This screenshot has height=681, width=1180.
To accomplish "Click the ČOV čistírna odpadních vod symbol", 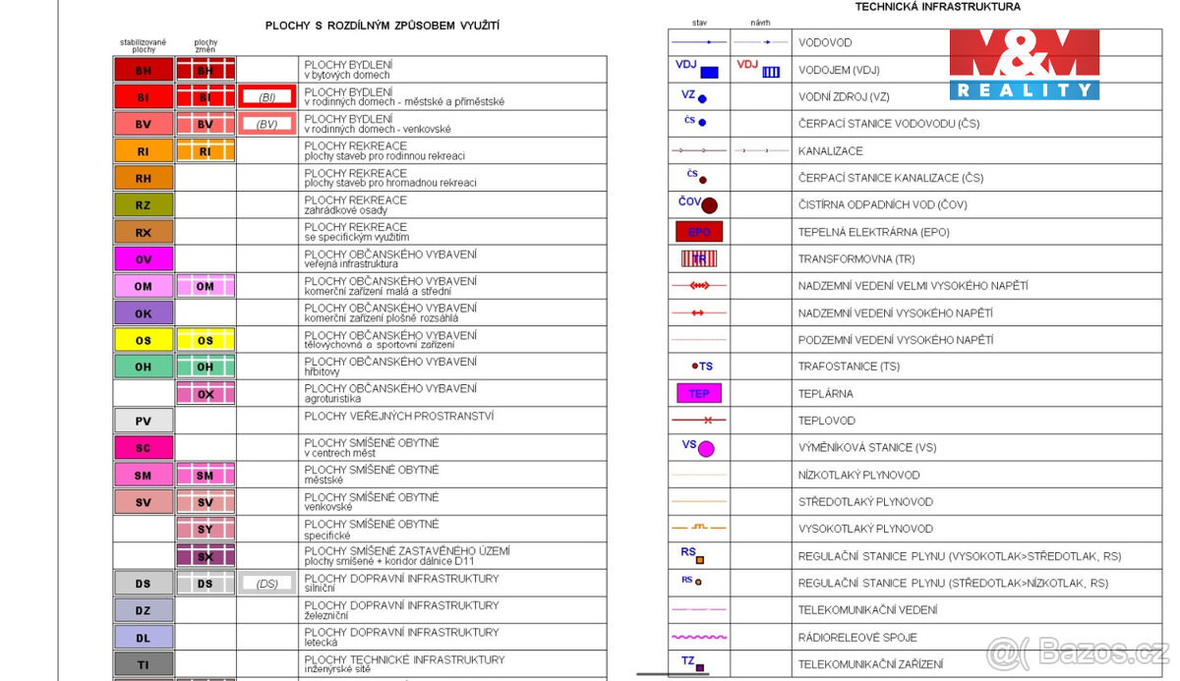I will click(697, 203).
